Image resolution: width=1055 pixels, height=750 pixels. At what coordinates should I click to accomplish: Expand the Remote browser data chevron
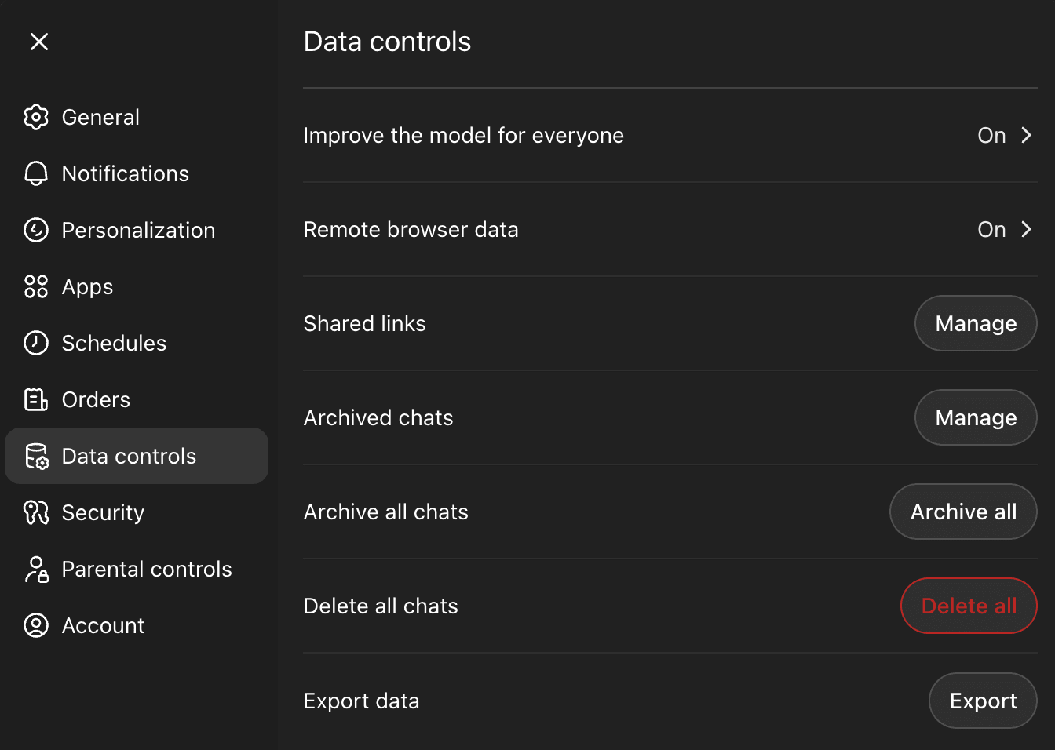coord(1026,229)
